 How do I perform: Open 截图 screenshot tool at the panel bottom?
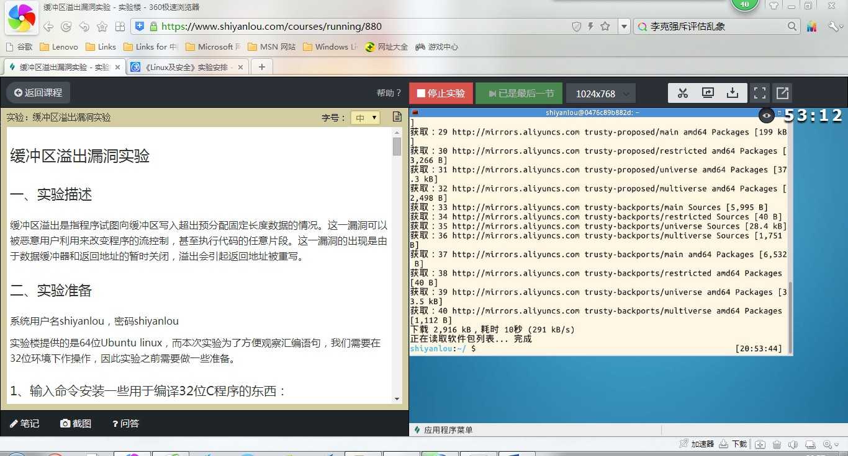click(x=76, y=423)
